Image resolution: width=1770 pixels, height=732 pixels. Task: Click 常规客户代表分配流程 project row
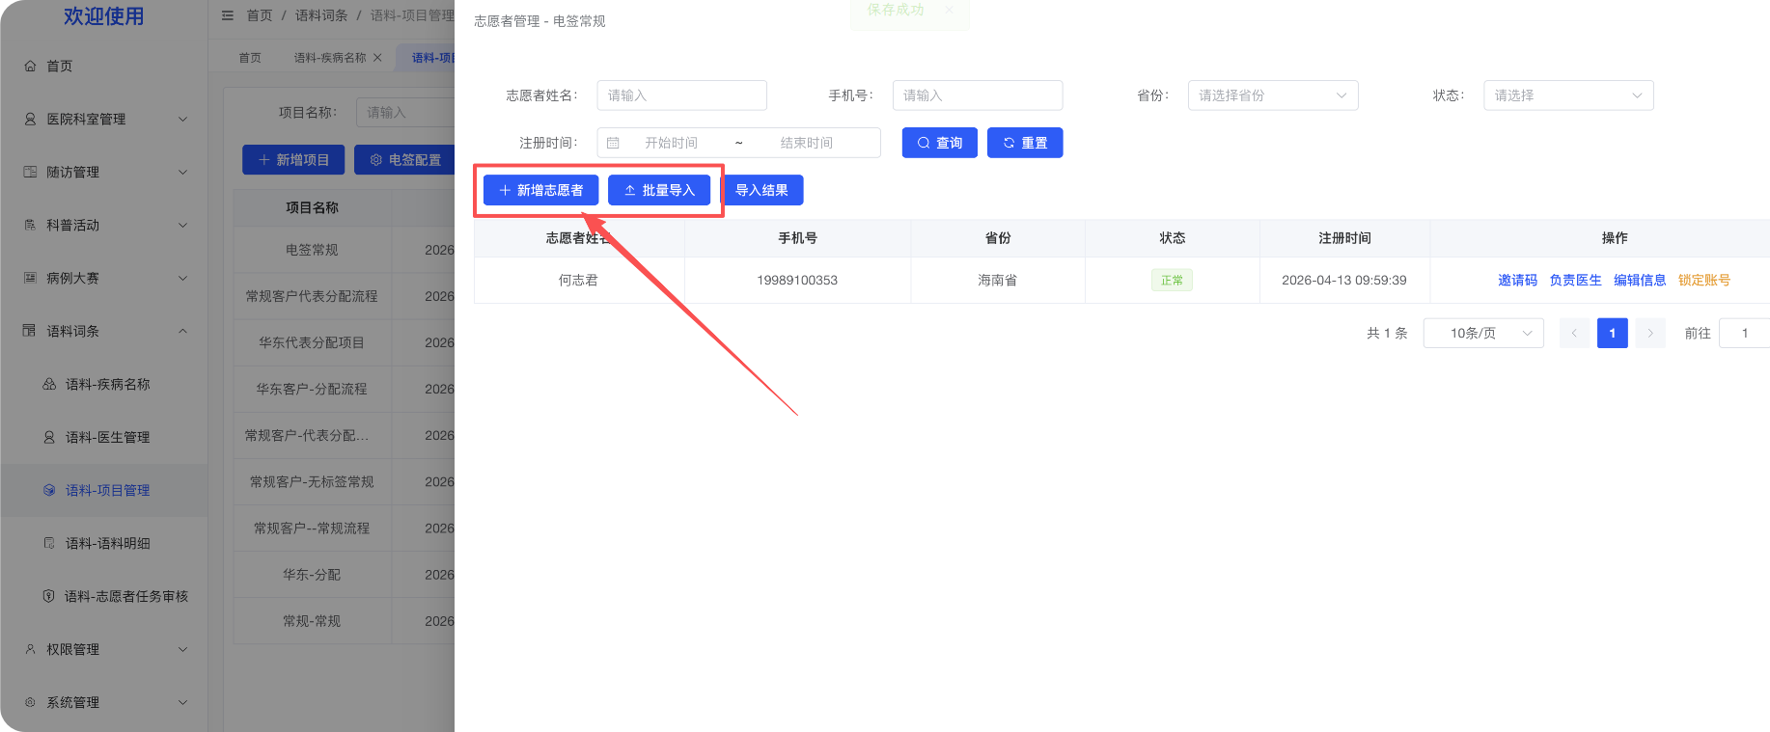[x=344, y=297]
